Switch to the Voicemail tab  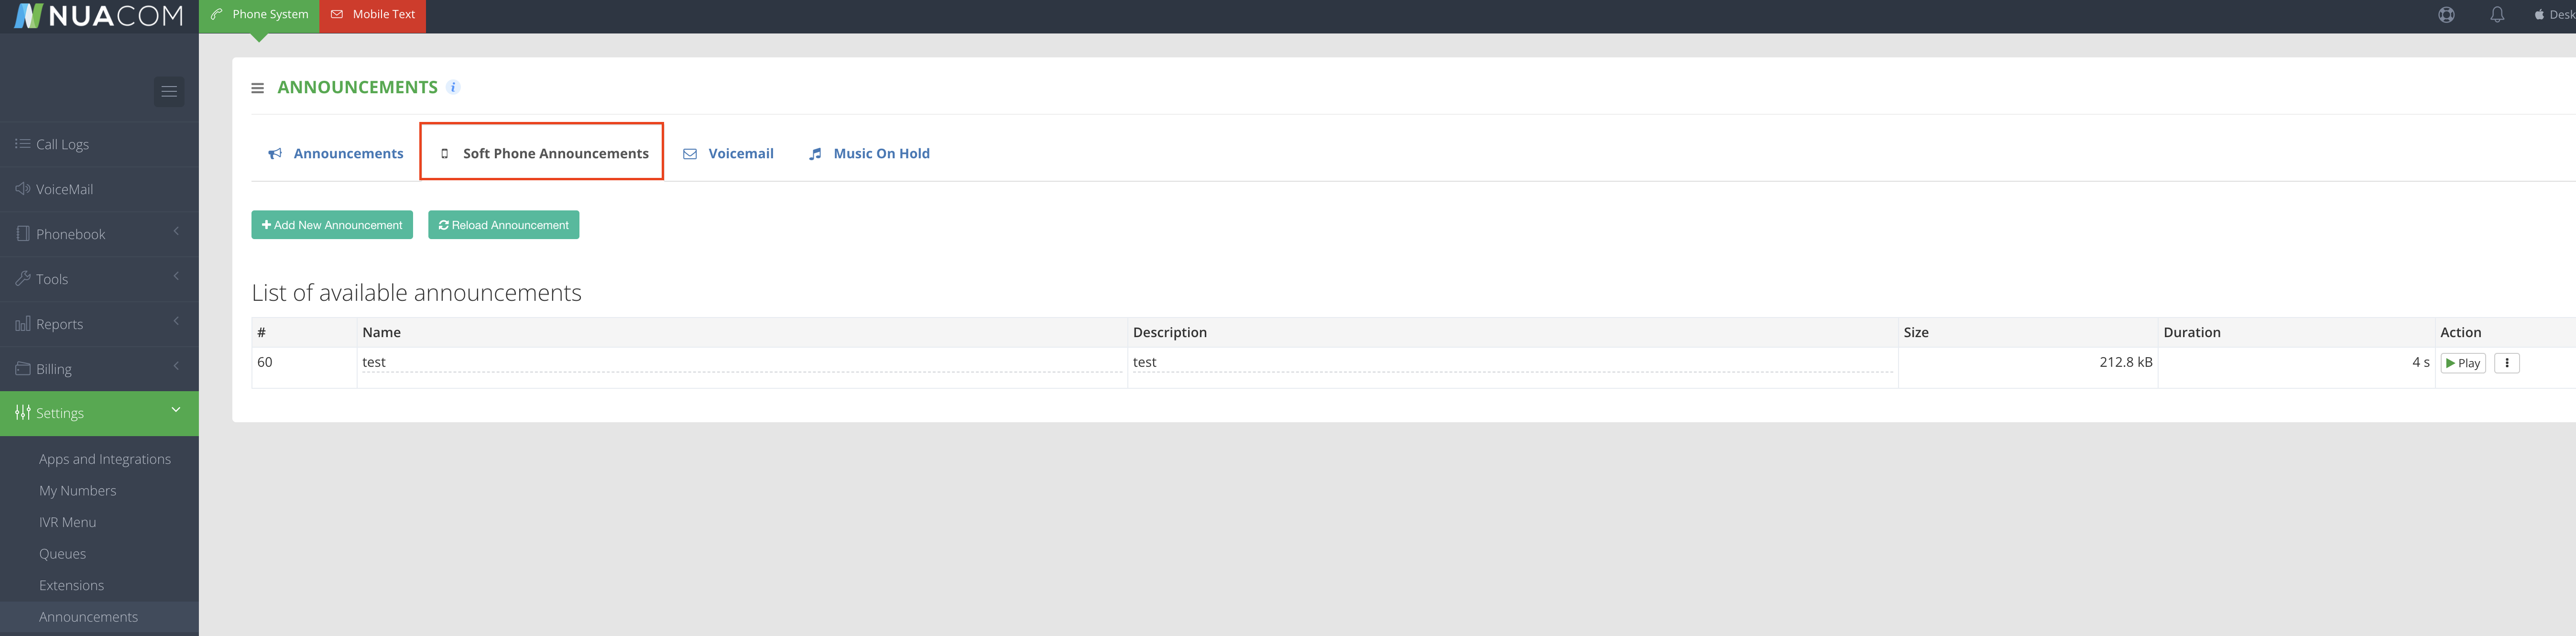coord(728,153)
